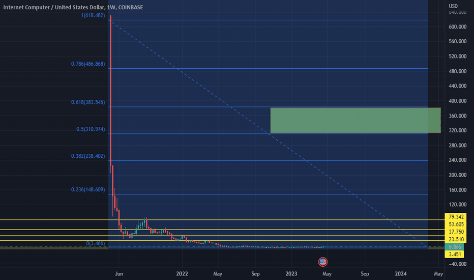The height and width of the screenshot is (280, 474).
Task: Click the dashed blue Fibonacci trend line
Action: [x=269, y=133]
